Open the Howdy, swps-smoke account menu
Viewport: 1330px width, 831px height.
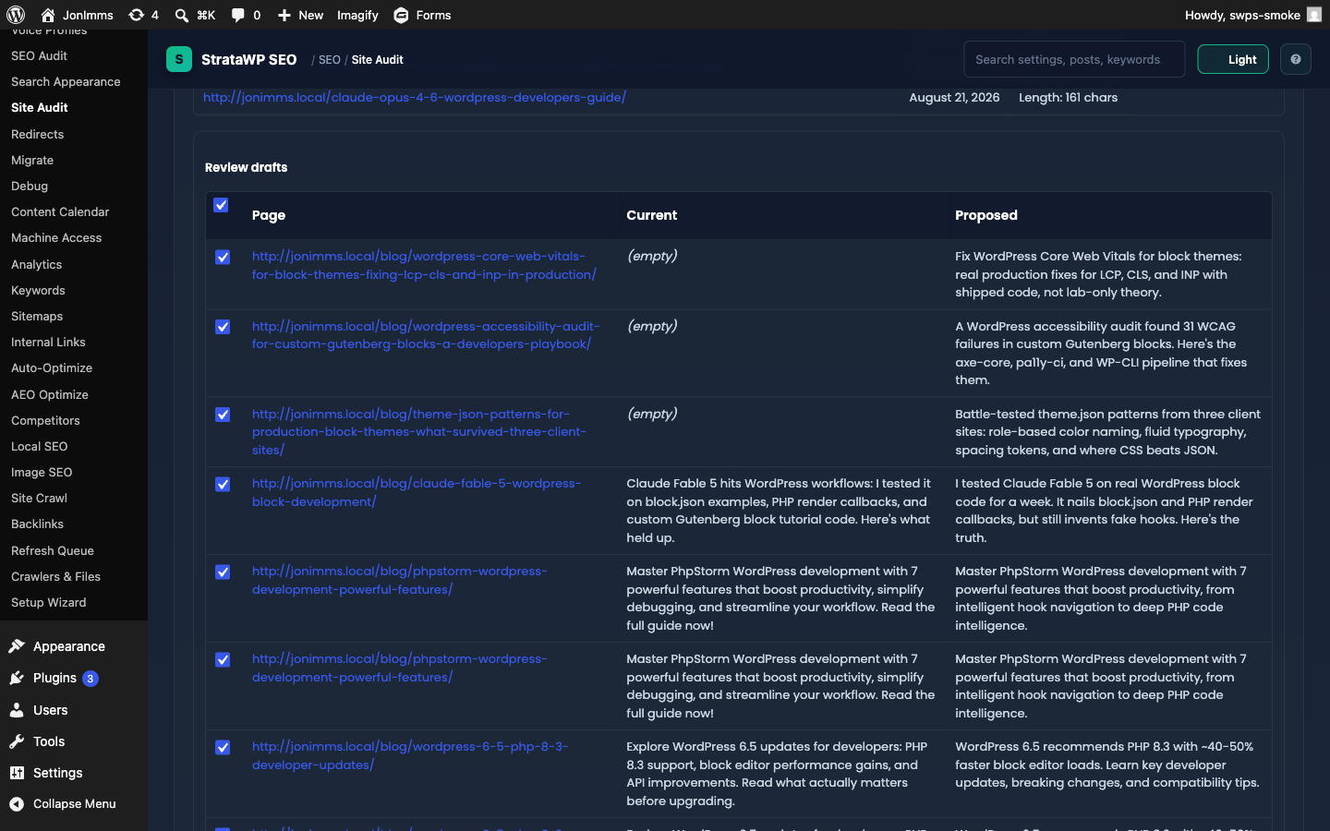(1253, 15)
